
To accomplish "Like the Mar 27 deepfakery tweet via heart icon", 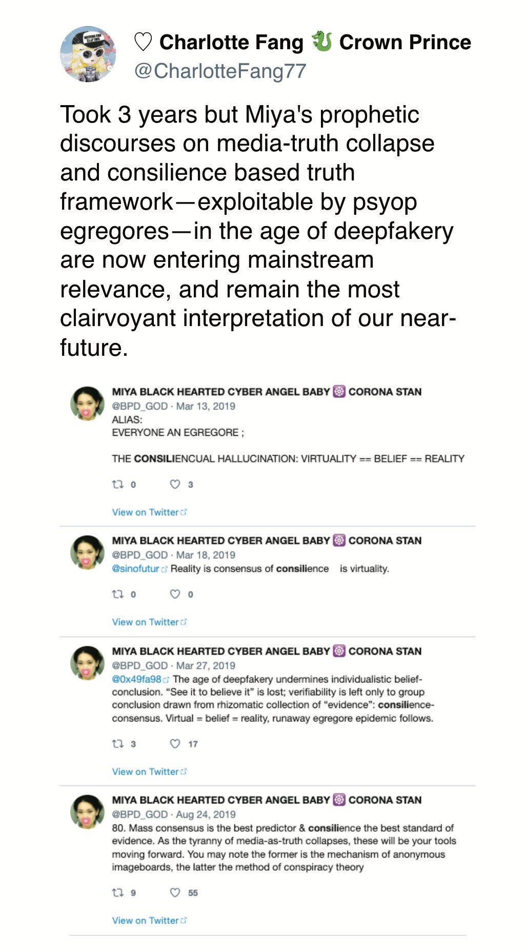I will pos(174,744).
